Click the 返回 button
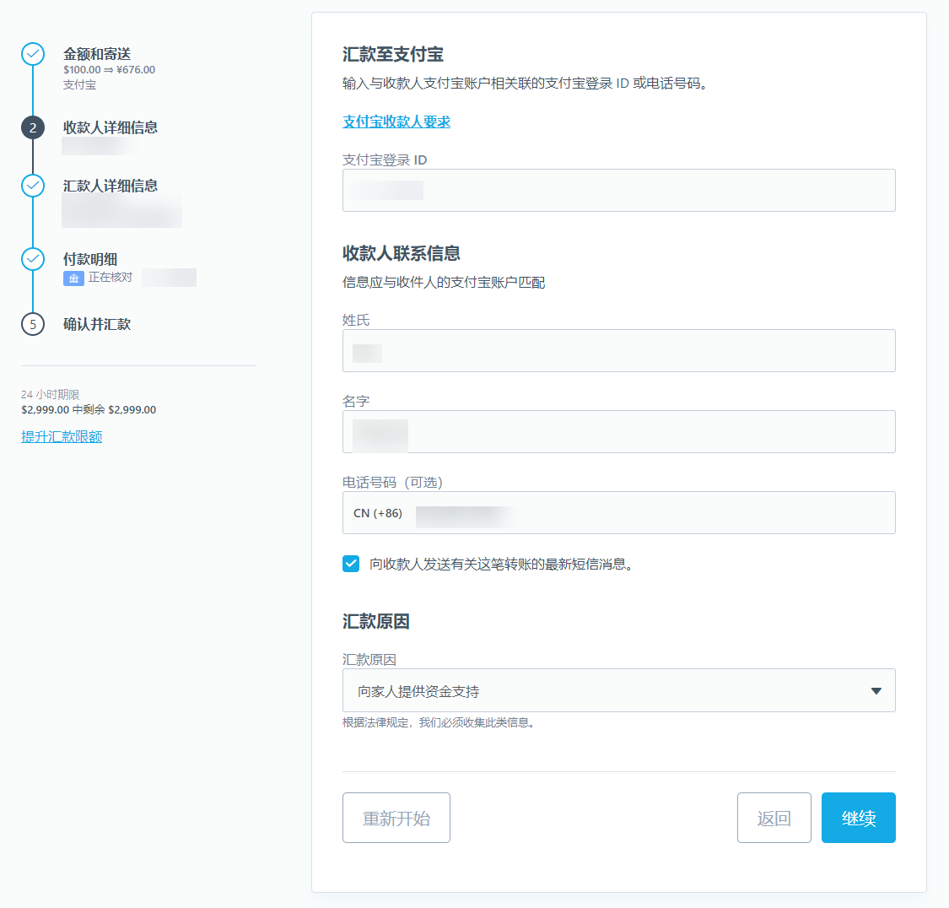The image size is (949, 908). pyautogui.click(x=774, y=818)
